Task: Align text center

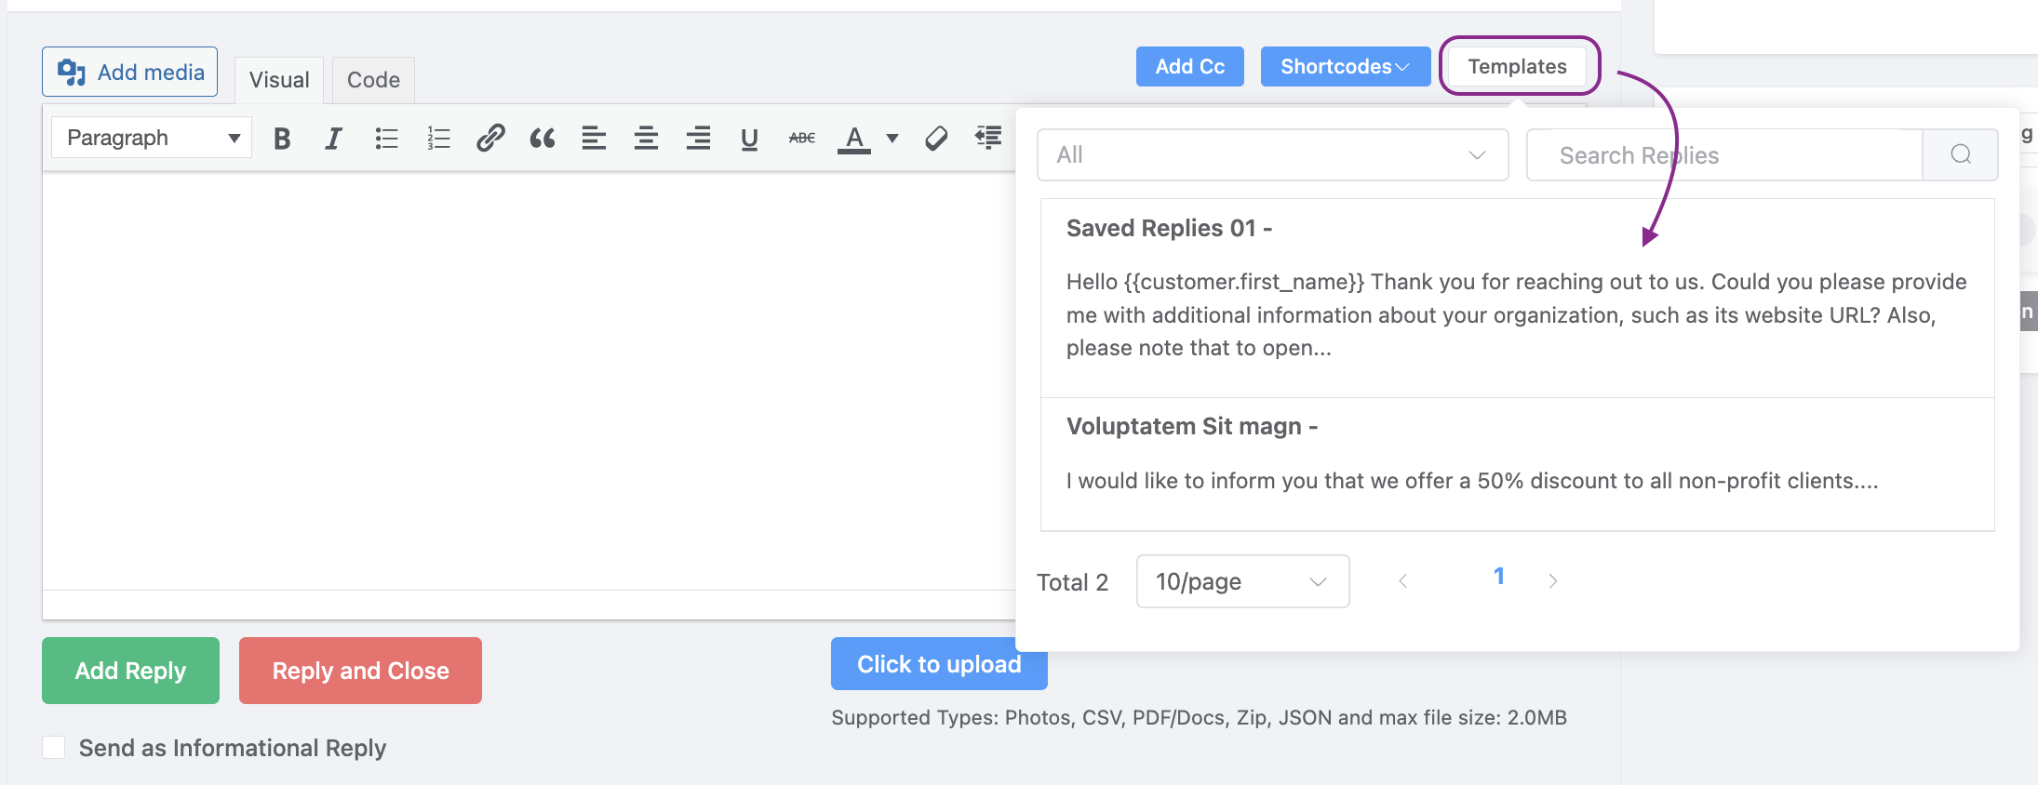Action: coord(646,139)
